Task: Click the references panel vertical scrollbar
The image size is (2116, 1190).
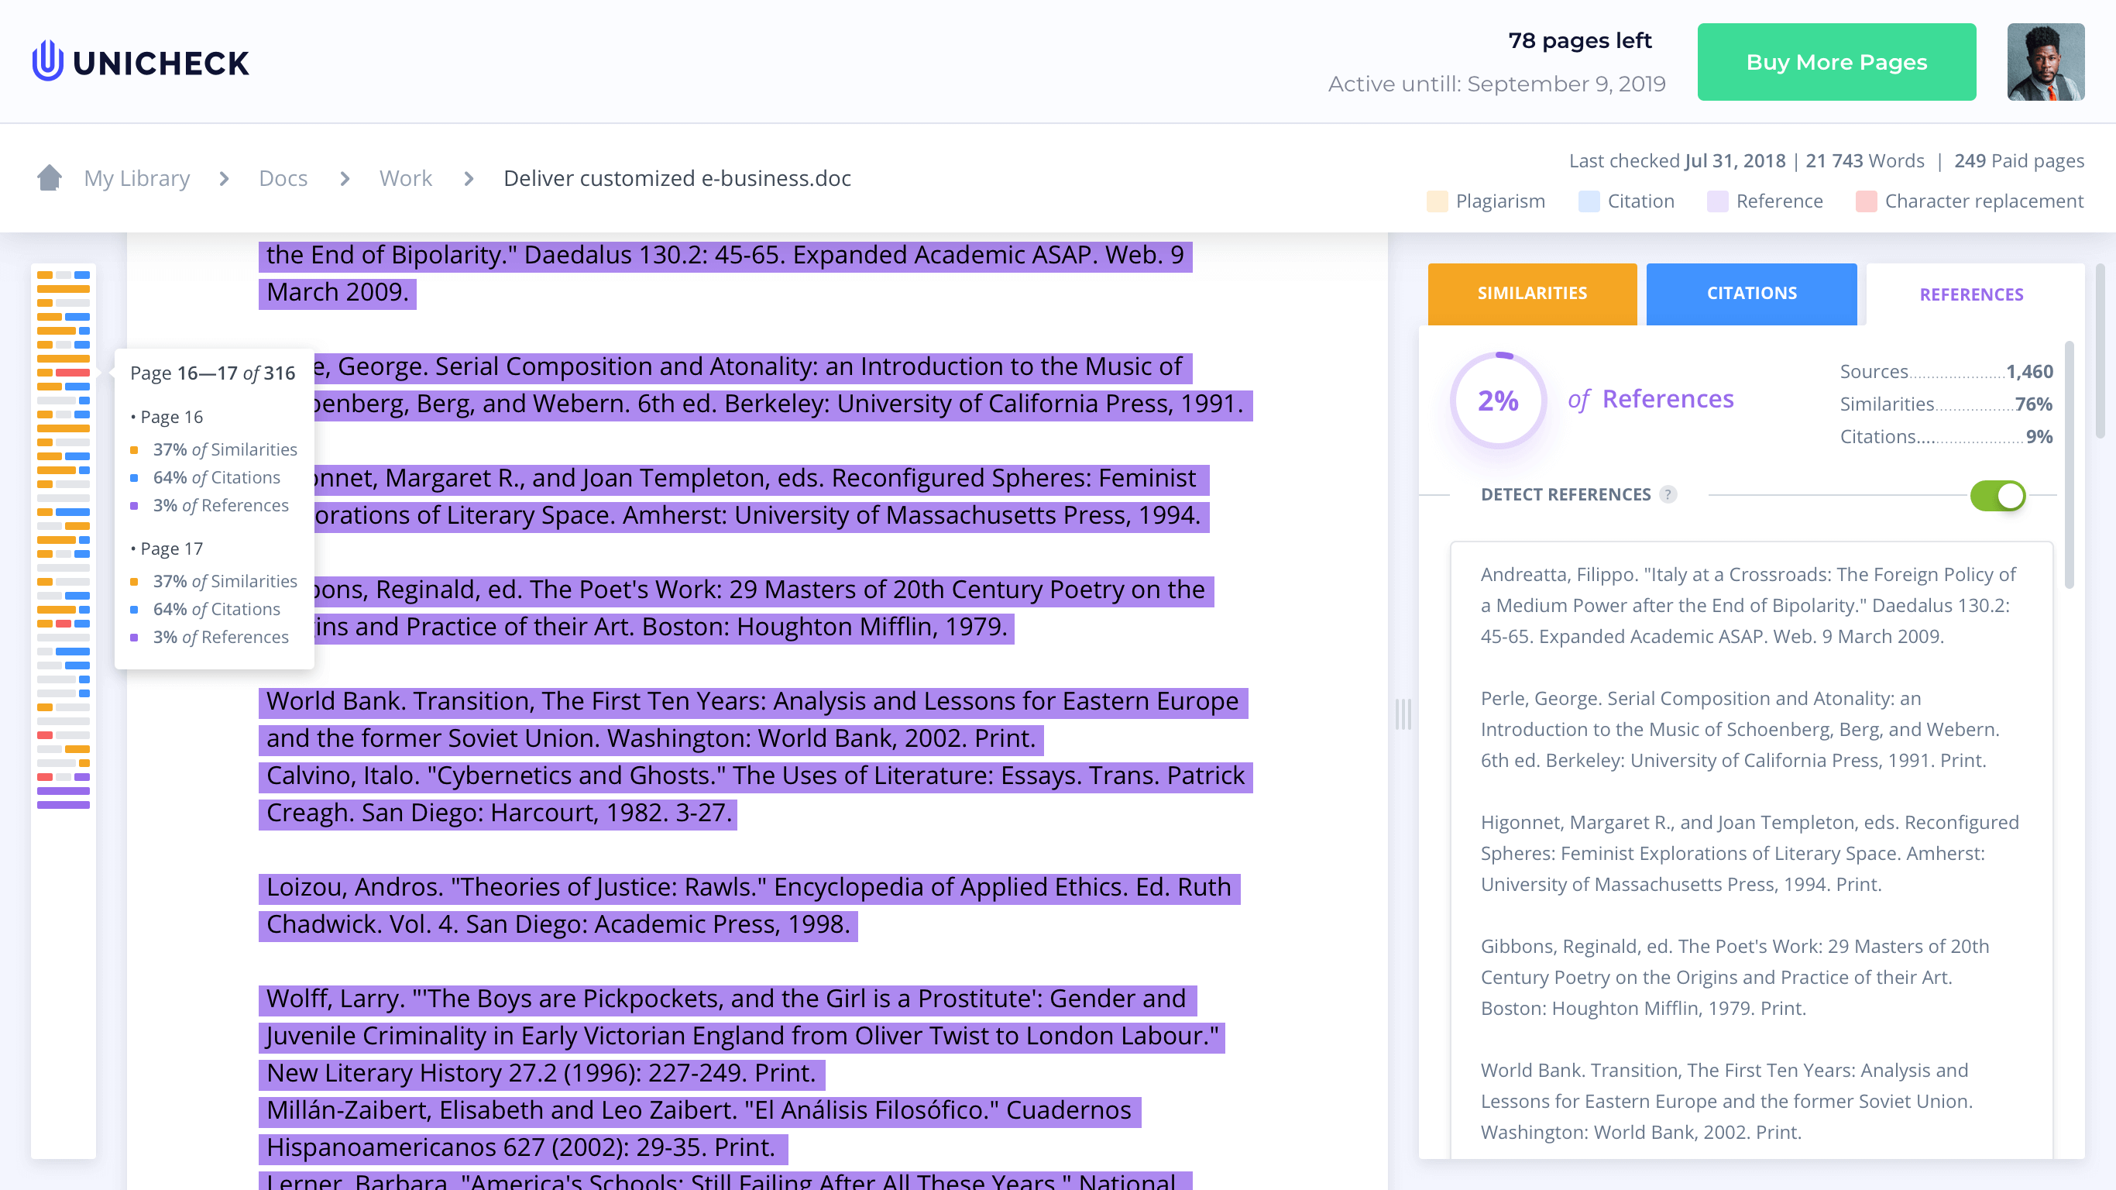Action: 2070,464
